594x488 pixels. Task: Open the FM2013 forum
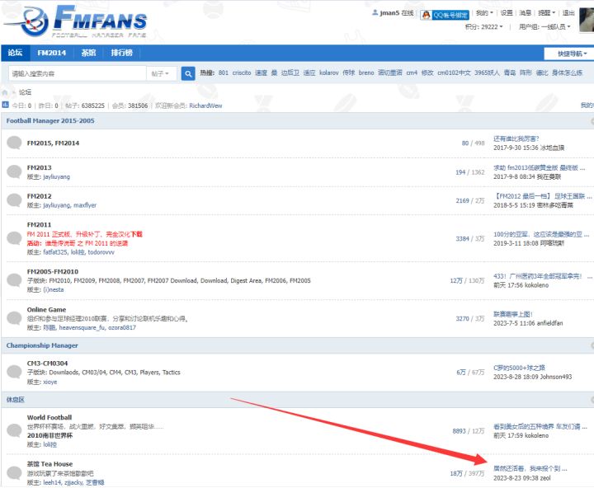point(39,167)
